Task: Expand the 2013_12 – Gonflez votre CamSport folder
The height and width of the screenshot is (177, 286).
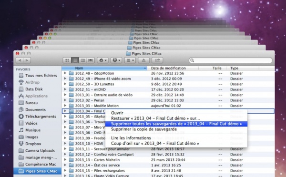Action: point(65,154)
